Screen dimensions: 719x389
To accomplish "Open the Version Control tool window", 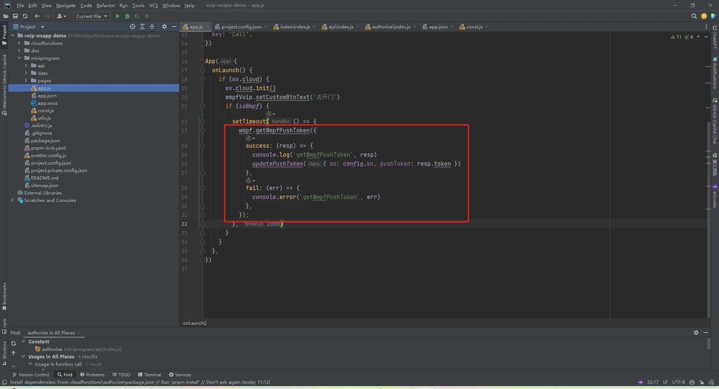I will click(31, 374).
